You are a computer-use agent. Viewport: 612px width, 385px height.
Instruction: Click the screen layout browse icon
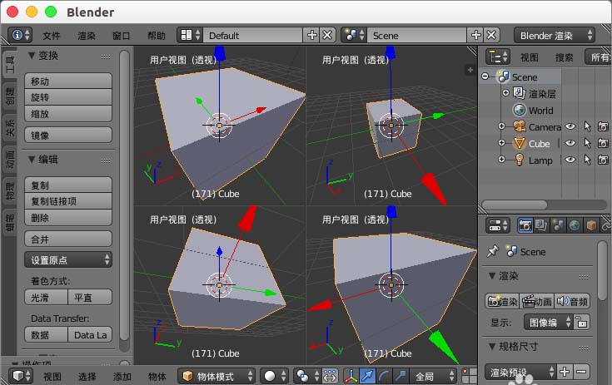[190, 35]
